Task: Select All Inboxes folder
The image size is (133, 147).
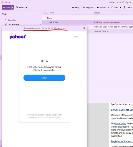Action: coord(14,24)
